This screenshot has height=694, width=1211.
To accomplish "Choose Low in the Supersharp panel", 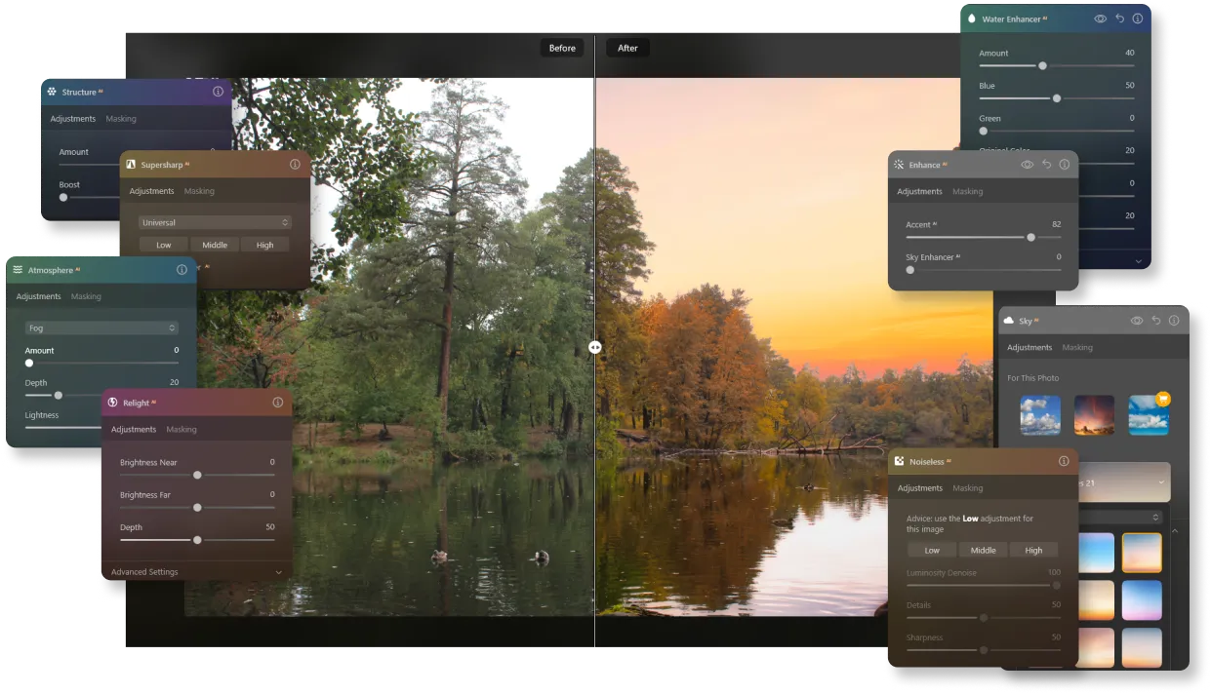I will pos(164,245).
